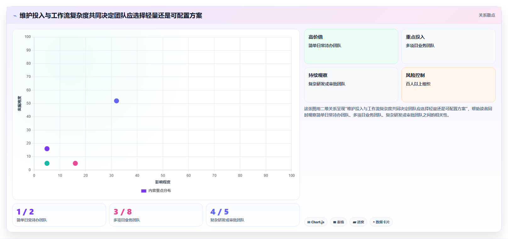
Task: Select the 1 / 2 简单日常待办团队 stat card
Action: pyautogui.click(x=59, y=215)
